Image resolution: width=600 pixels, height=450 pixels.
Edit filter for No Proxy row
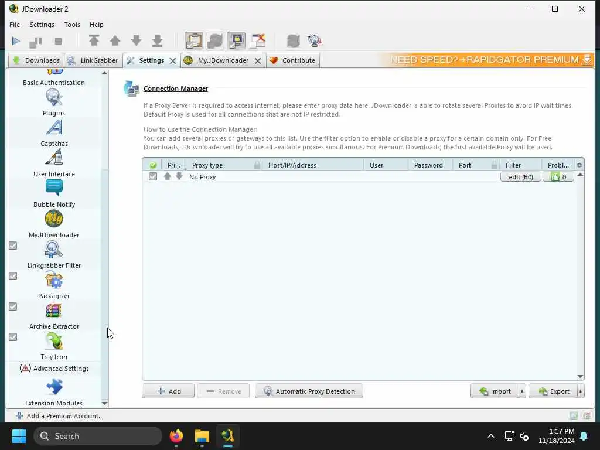tap(520, 177)
